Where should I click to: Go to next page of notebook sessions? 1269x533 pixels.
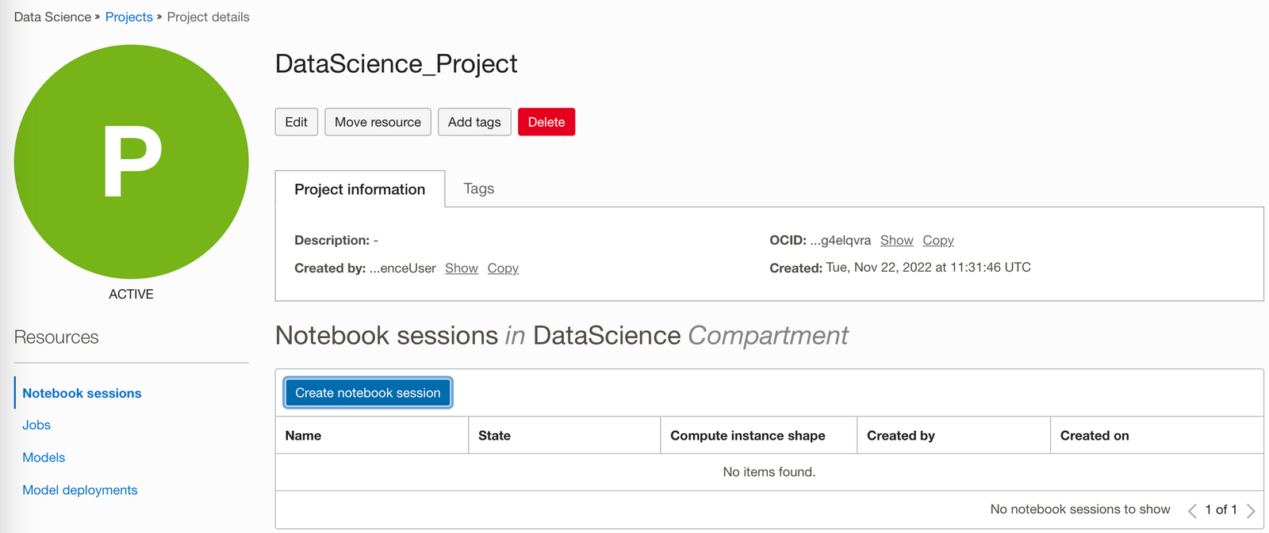pyautogui.click(x=1251, y=511)
